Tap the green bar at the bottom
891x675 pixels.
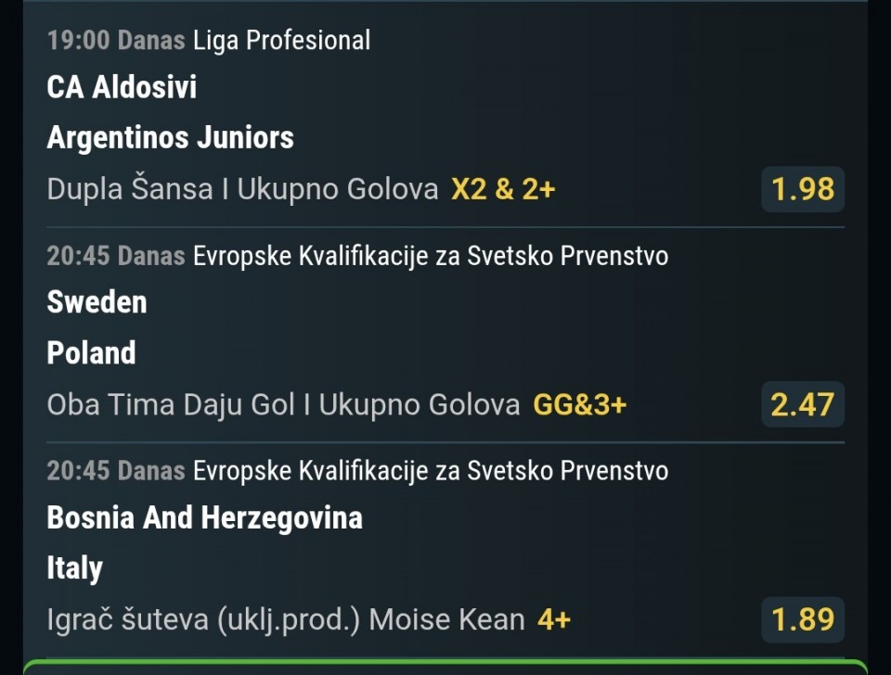[x=445, y=667]
